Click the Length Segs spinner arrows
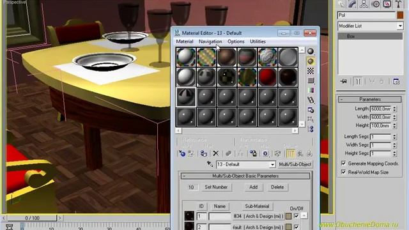 [394, 137]
